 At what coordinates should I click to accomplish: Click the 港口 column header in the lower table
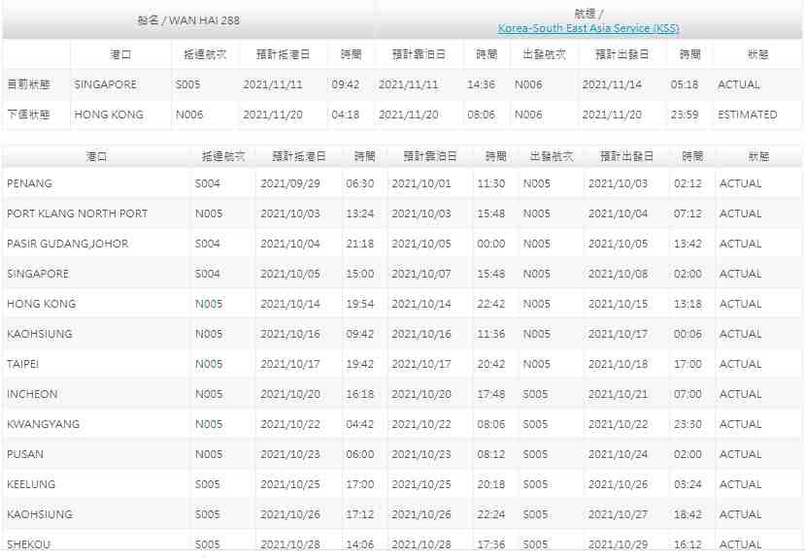coord(96,156)
